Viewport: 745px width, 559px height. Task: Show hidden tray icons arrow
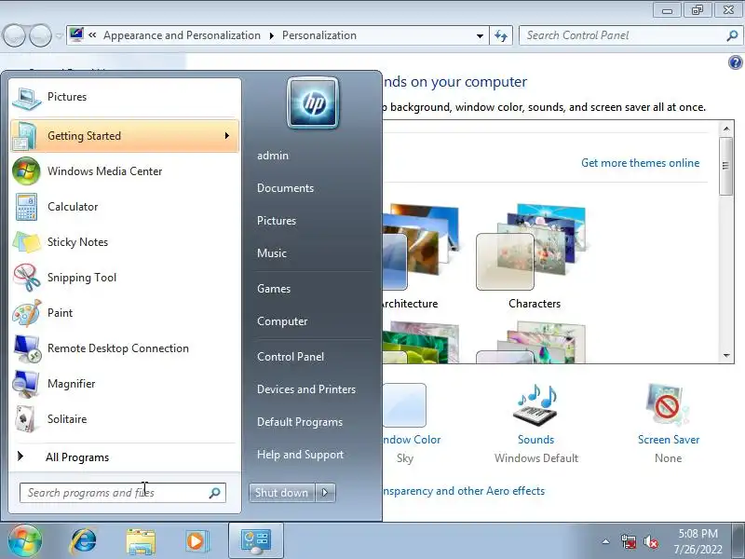click(x=606, y=541)
